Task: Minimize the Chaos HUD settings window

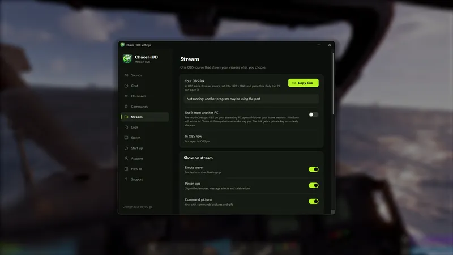Action: point(319,45)
